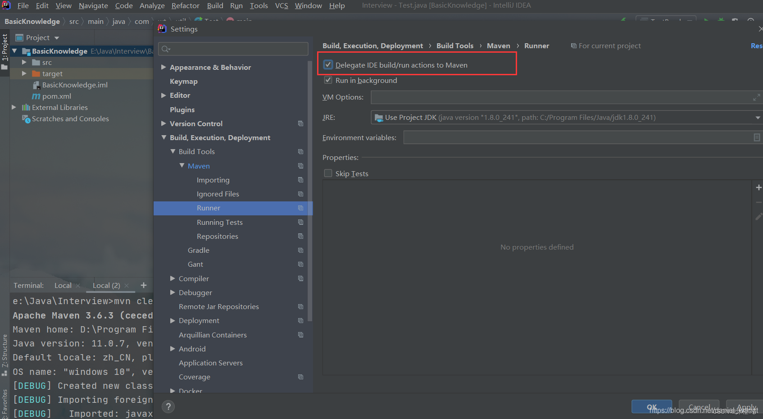Click VM Options text field
This screenshot has height=419, width=763.
[567, 97]
